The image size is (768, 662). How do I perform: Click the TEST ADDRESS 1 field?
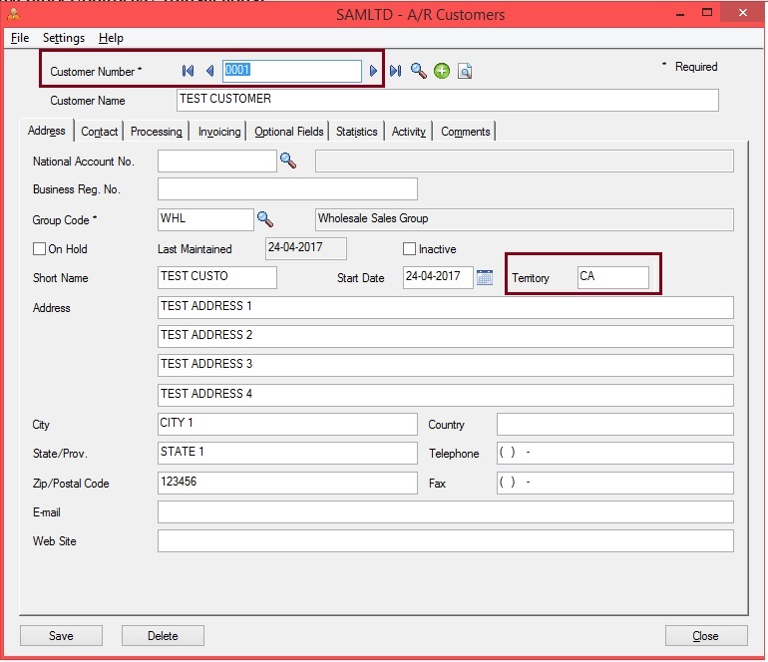click(445, 307)
